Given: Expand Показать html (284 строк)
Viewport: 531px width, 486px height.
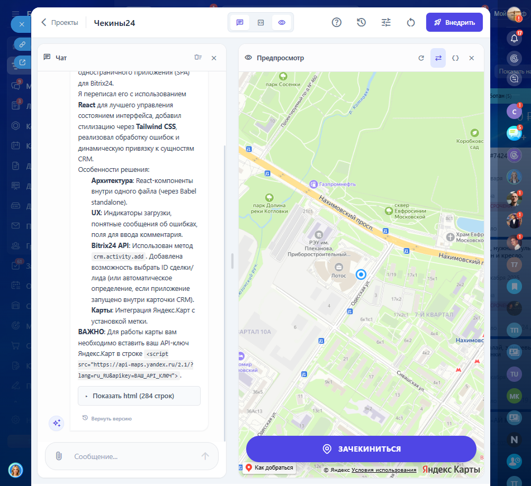Looking at the screenshot, I should [139, 396].
